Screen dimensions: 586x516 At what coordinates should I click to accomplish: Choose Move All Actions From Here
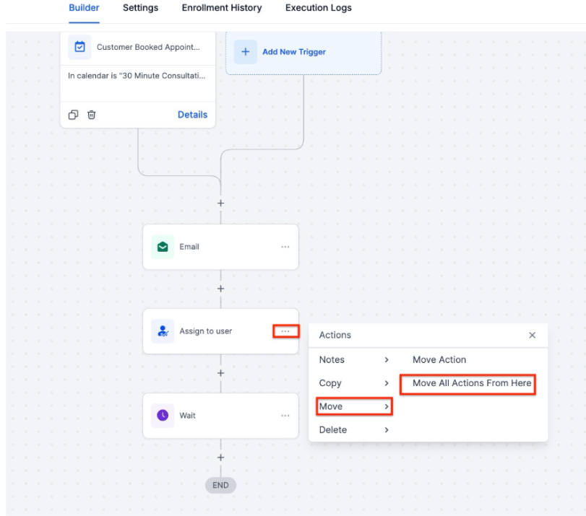click(x=472, y=383)
